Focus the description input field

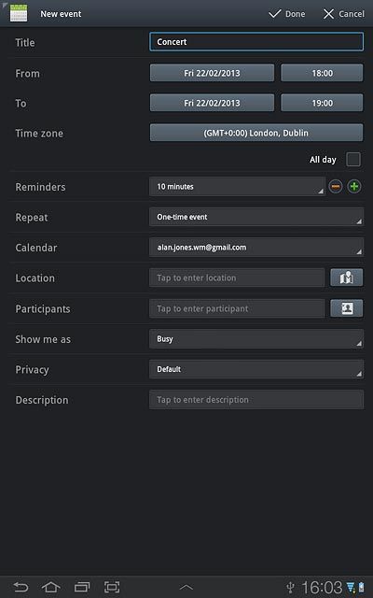pos(256,400)
